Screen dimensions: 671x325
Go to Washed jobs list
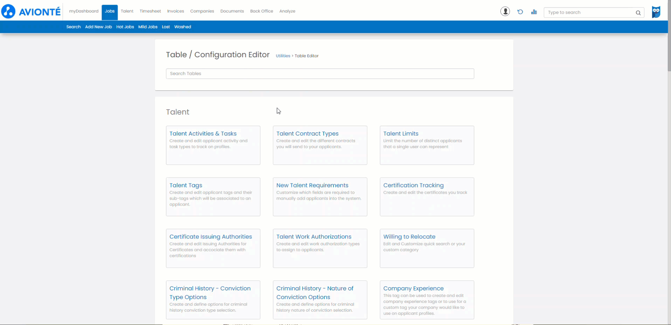pos(182,27)
